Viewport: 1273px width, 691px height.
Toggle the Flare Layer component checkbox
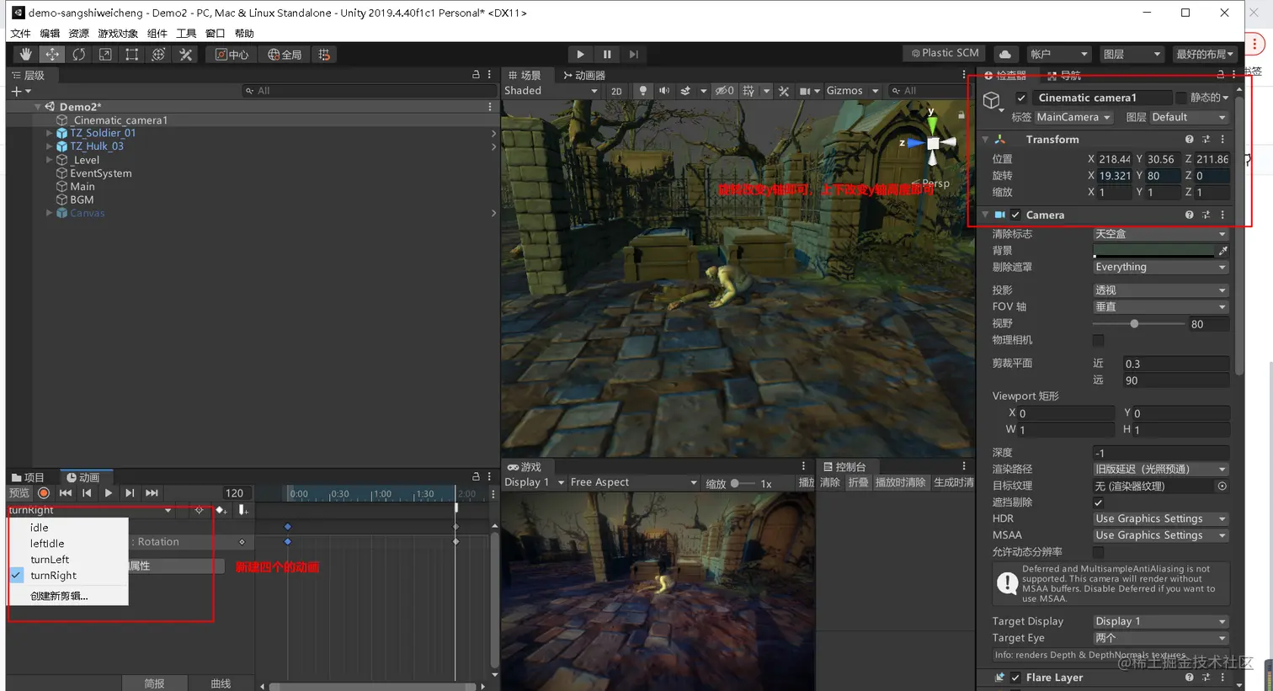coord(1015,678)
